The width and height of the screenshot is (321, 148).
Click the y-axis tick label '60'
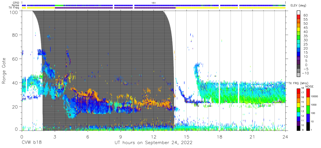15,59
